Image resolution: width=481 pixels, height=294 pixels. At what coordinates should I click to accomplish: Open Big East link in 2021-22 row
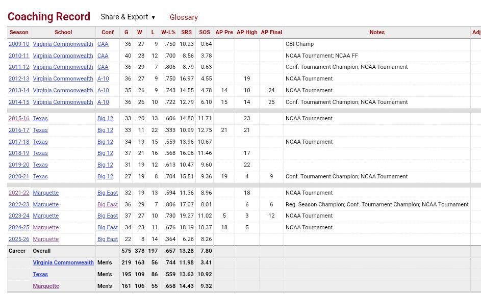(x=108, y=193)
